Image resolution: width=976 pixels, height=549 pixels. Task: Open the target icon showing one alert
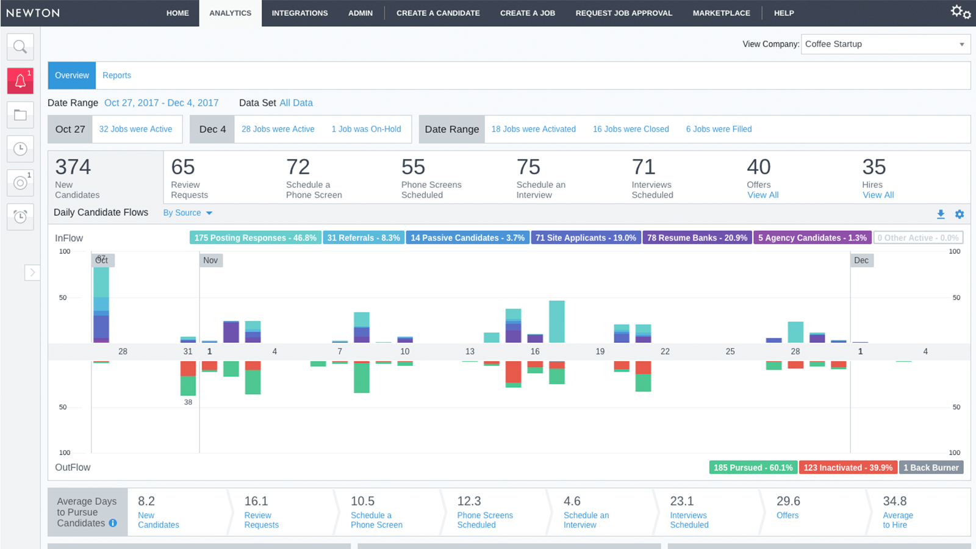point(20,182)
